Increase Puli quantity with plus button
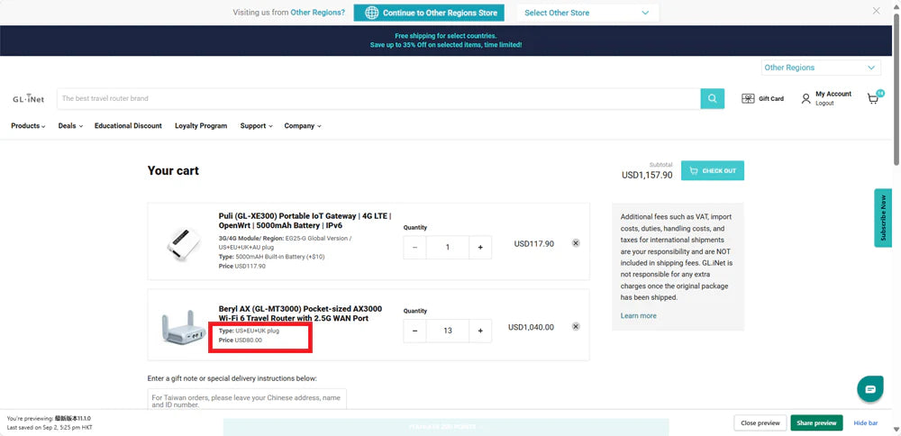 tap(480, 247)
